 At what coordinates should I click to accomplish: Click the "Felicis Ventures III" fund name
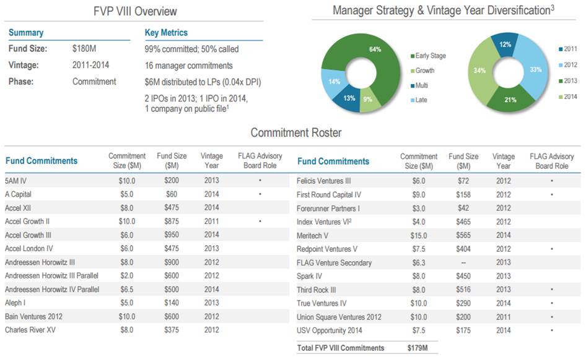tap(323, 181)
